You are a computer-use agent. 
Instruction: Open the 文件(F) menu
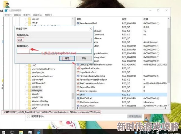[x=8, y=15]
